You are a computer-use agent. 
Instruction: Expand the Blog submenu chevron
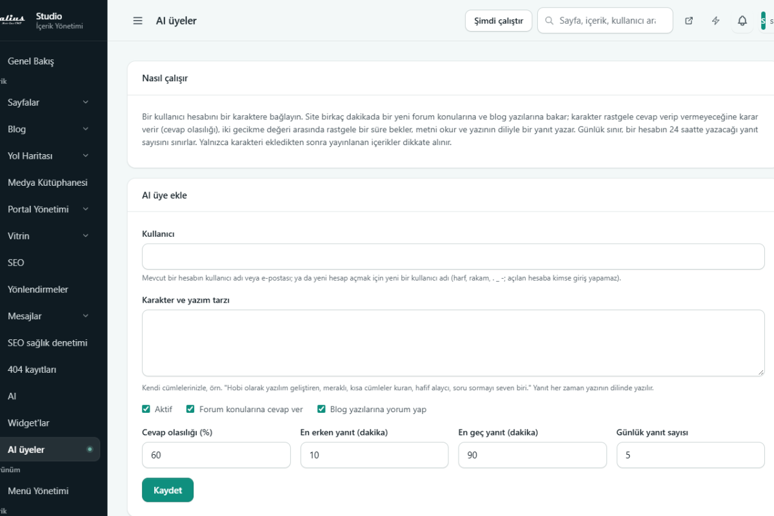pos(86,129)
